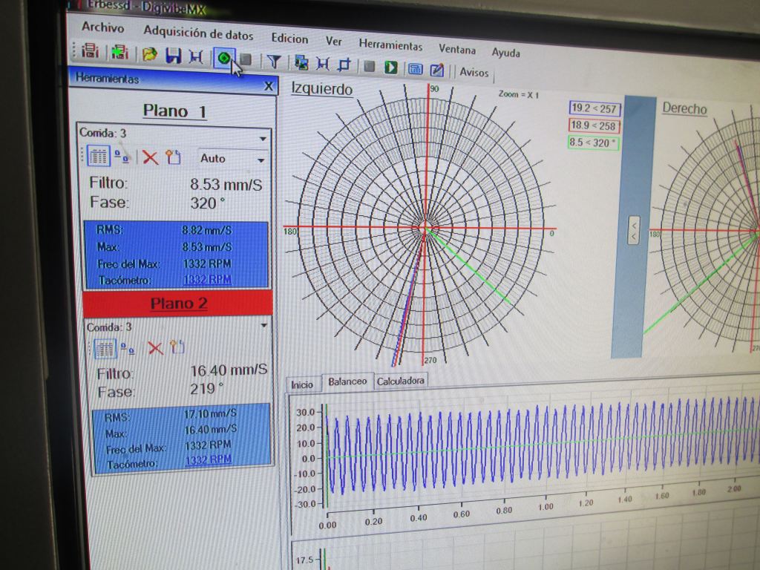Click the red X delete icon in Plano 1
This screenshot has height=570, width=760.
coord(151,157)
